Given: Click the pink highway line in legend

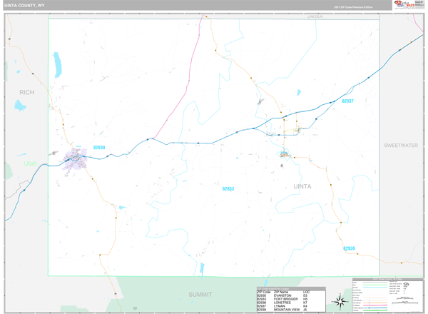Looking at the screenshot, I should 375,305.
